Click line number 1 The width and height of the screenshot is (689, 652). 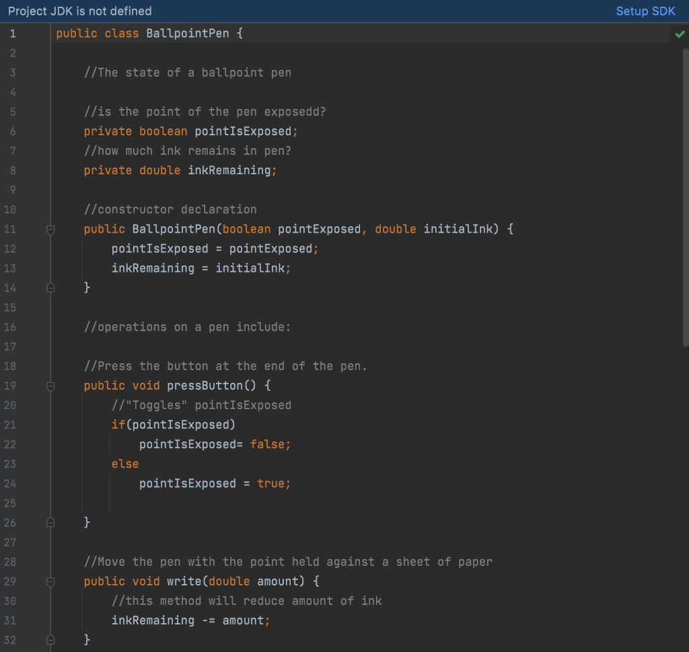click(12, 33)
